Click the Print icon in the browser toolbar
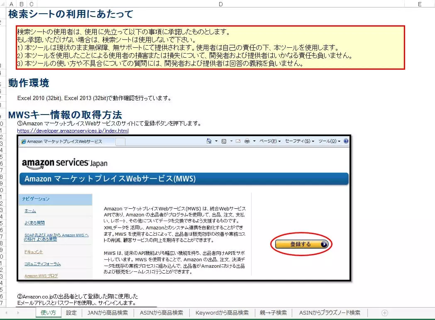 247,141
